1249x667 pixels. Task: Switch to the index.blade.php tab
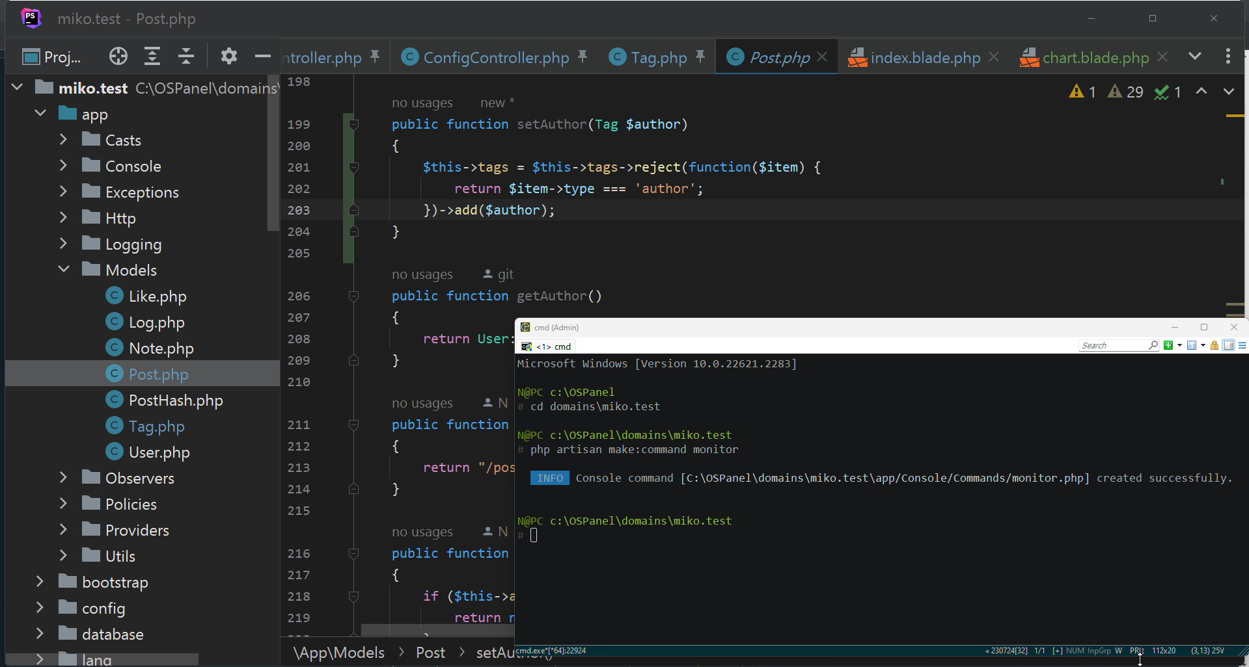[924, 58]
